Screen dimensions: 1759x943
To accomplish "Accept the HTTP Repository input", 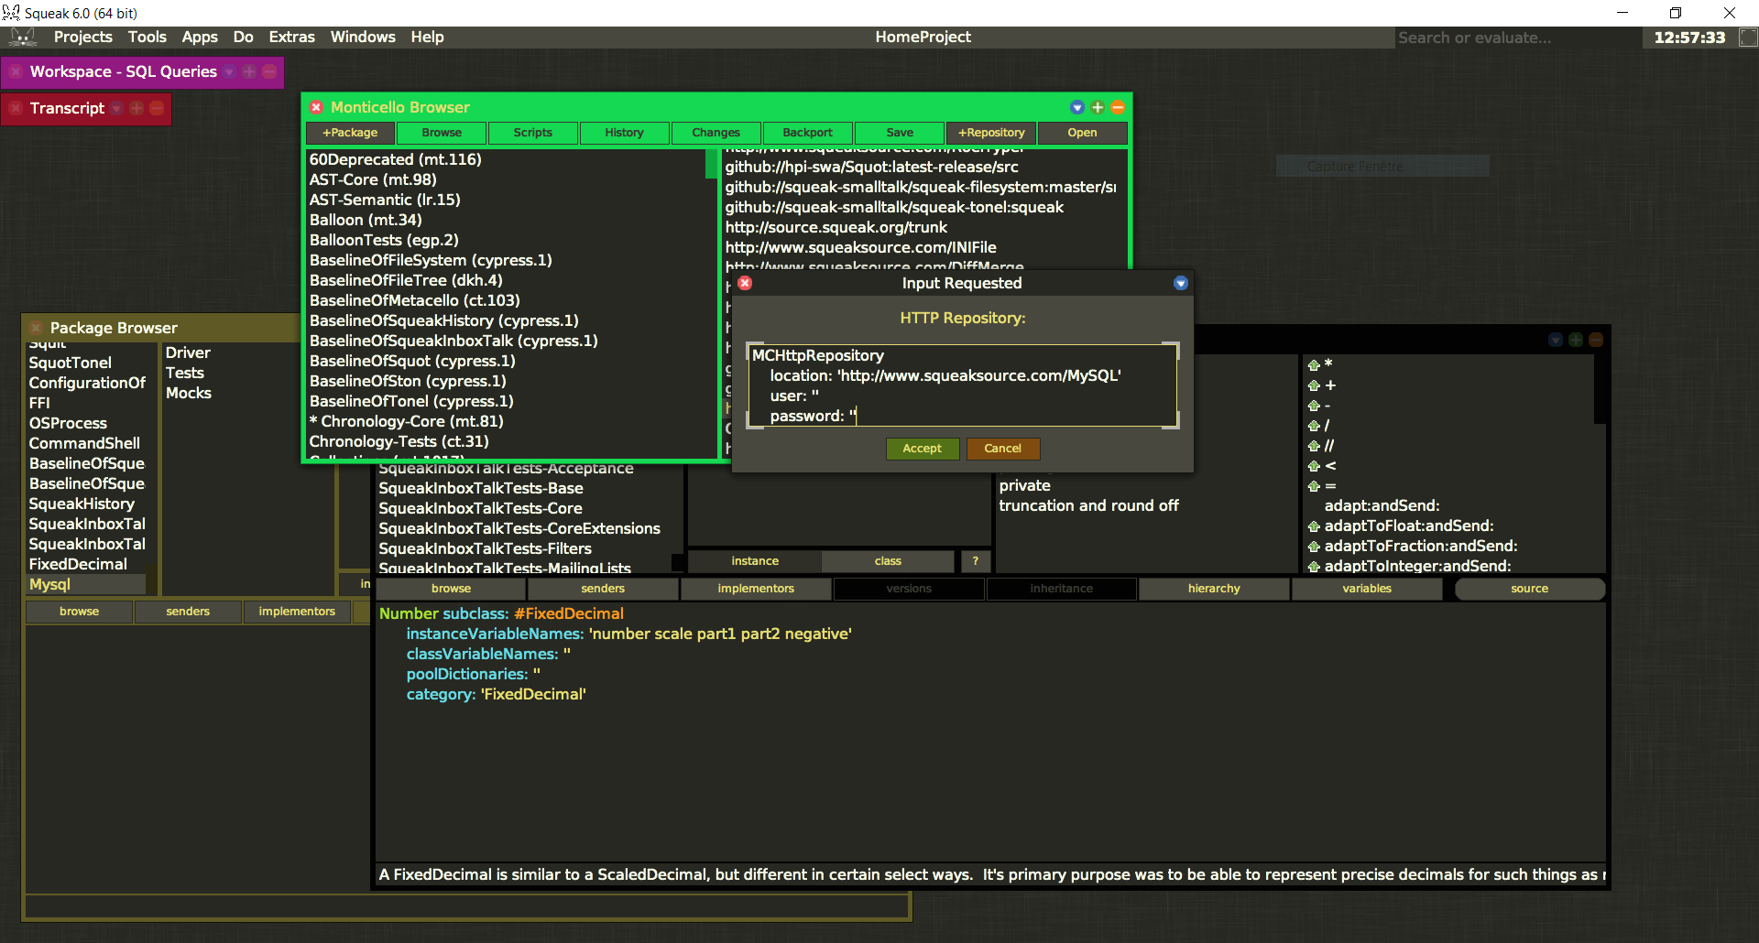I will (x=923, y=449).
